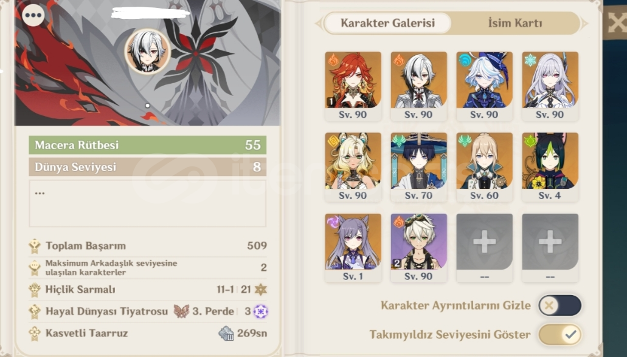Switch to the İsim Kartı tab

pos(515,22)
